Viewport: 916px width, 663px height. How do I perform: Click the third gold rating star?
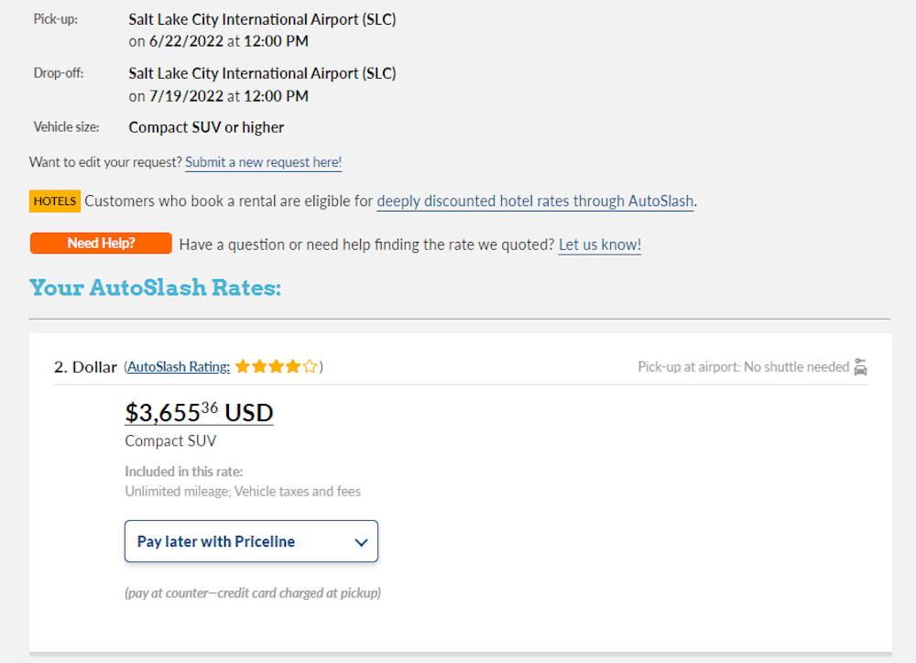click(277, 367)
